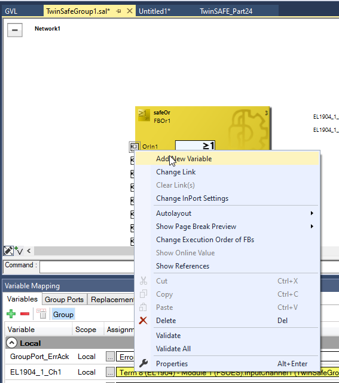Click the red X delete icon
The width and height of the screenshot is (339, 383).
click(x=143, y=321)
